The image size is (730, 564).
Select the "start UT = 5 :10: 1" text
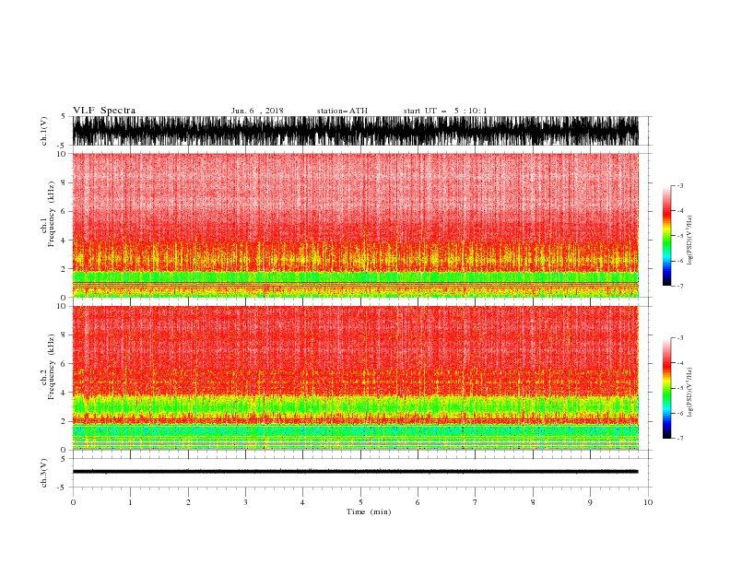coord(445,111)
